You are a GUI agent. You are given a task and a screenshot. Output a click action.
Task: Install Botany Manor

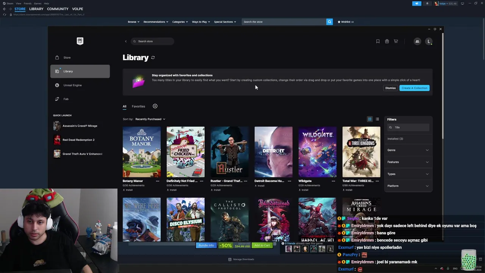coord(128,190)
